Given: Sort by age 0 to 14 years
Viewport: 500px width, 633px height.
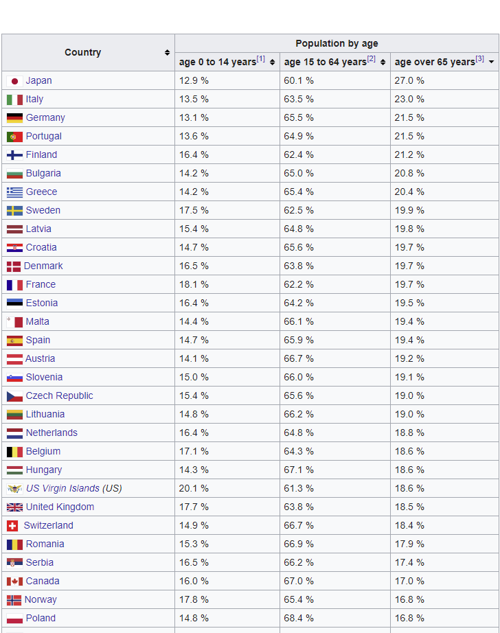Looking at the screenshot, I should click(x=272, y=62).
